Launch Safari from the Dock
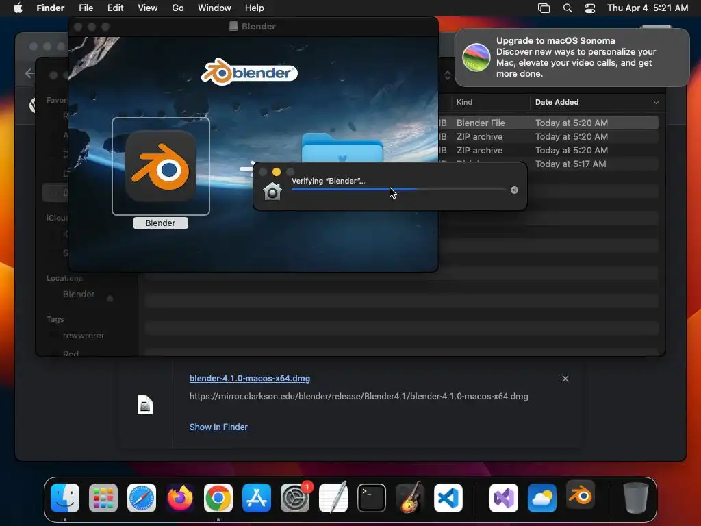Image resolution: width=701 pixels, height=526 pixels. click(x=142, y=498)
